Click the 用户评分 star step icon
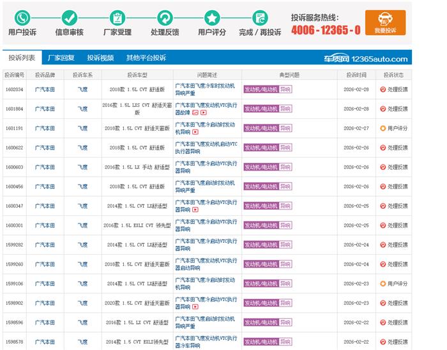 (212, 18)
